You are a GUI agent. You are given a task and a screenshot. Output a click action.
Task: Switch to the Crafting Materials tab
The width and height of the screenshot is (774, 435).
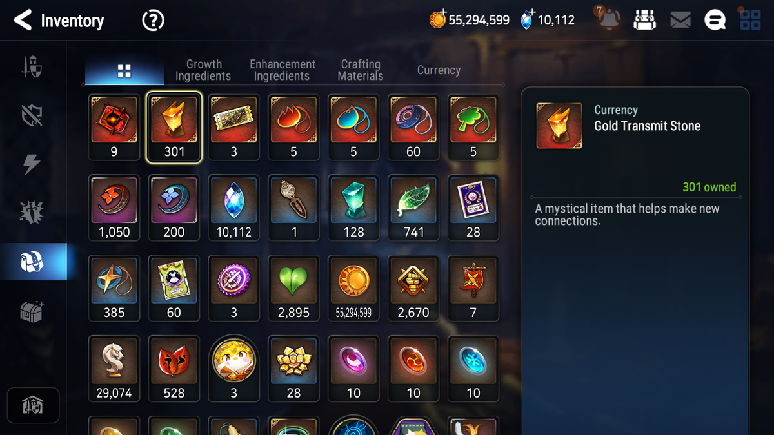pyautogui.click(x=361, y=70)
